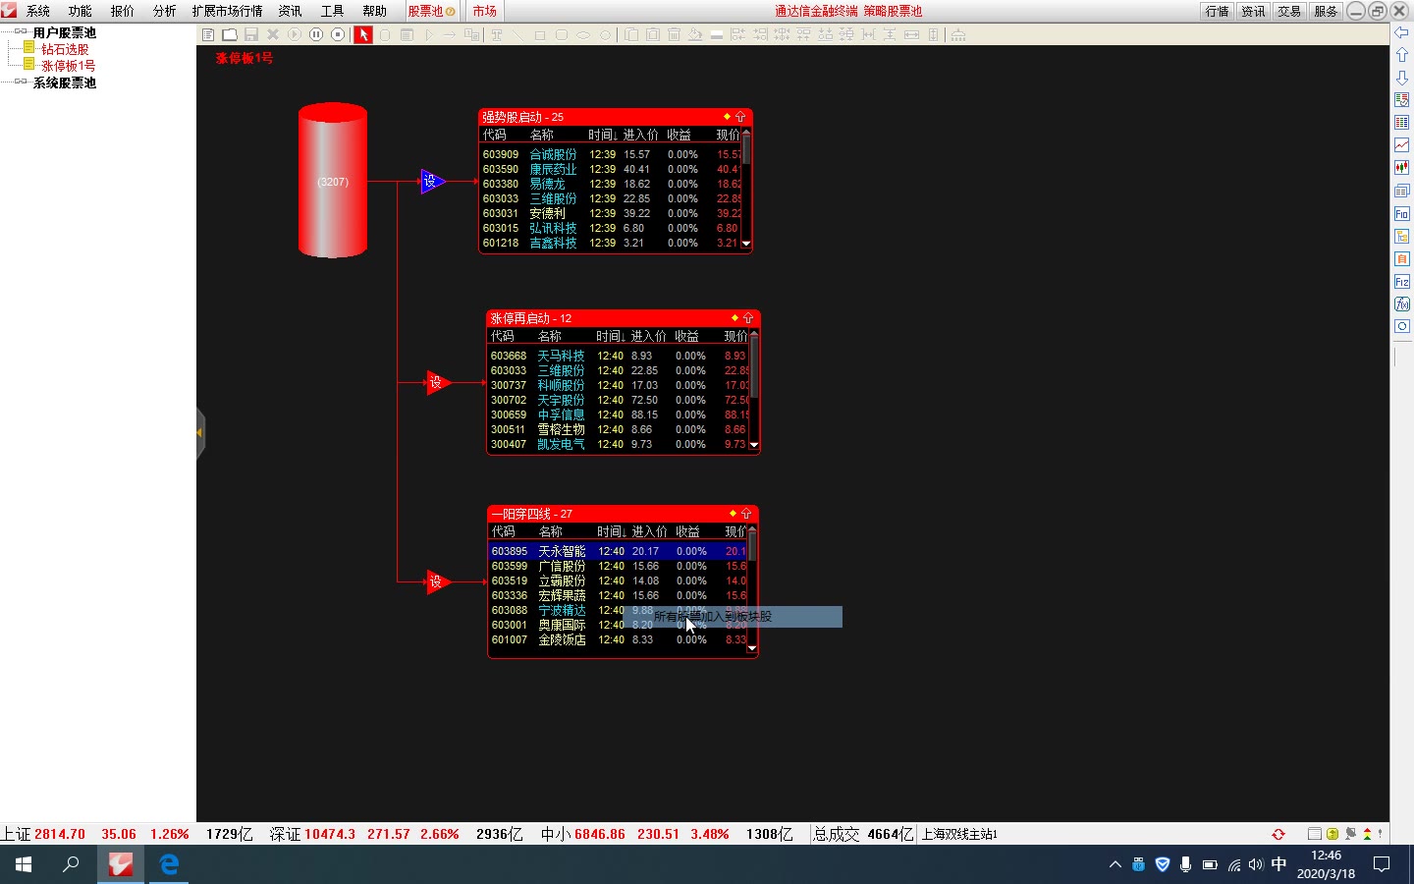Sort 强势股启动 table by 时间 column
This screenshot has width=1414, height=884.
click(x=602, y=135)
